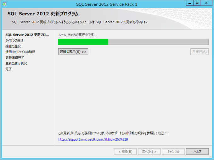The image size is (214, 160).
Task: Click the green rule check progress bar
Action: tap(133, 42)
